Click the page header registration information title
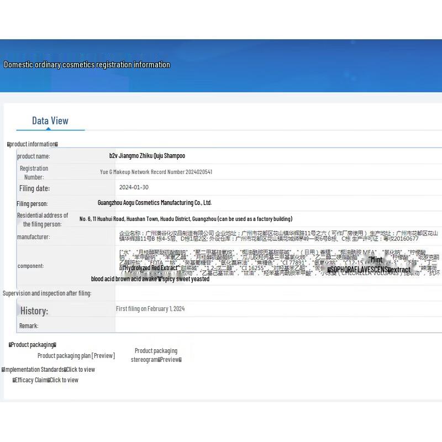The height and width of the screenshot is (442, 442). pos(87,65)
